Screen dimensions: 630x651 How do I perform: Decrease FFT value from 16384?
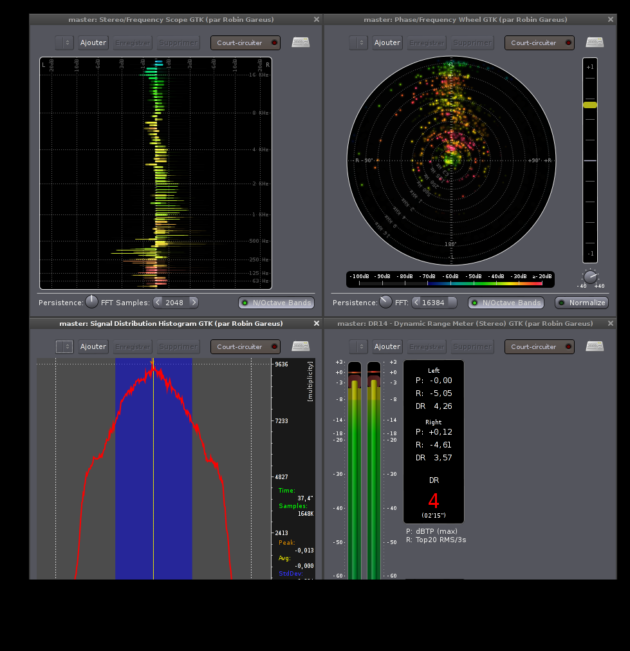(x=416, y=303)
